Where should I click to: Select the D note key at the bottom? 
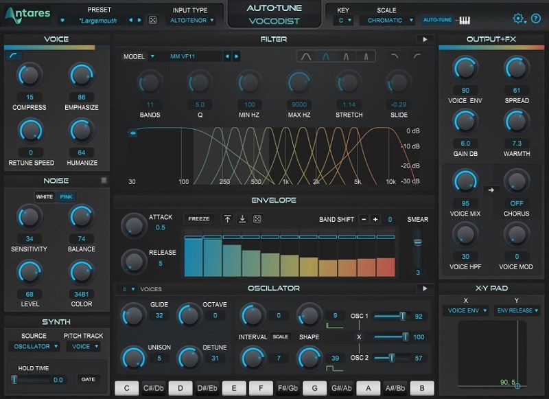click(x=180, y=388)
